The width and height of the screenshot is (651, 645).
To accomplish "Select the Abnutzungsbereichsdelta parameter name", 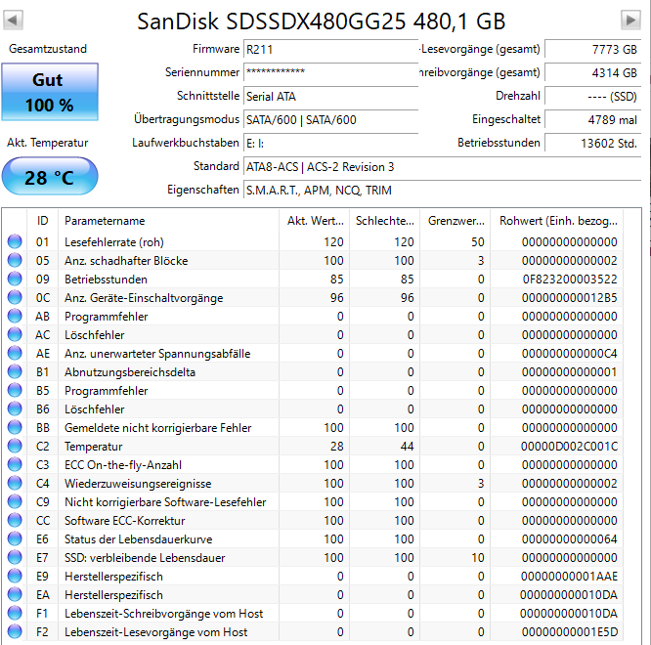I will [x=130, y=372].
